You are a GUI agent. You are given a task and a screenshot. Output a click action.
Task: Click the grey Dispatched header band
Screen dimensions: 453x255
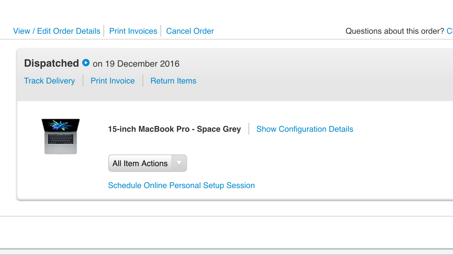235,74
